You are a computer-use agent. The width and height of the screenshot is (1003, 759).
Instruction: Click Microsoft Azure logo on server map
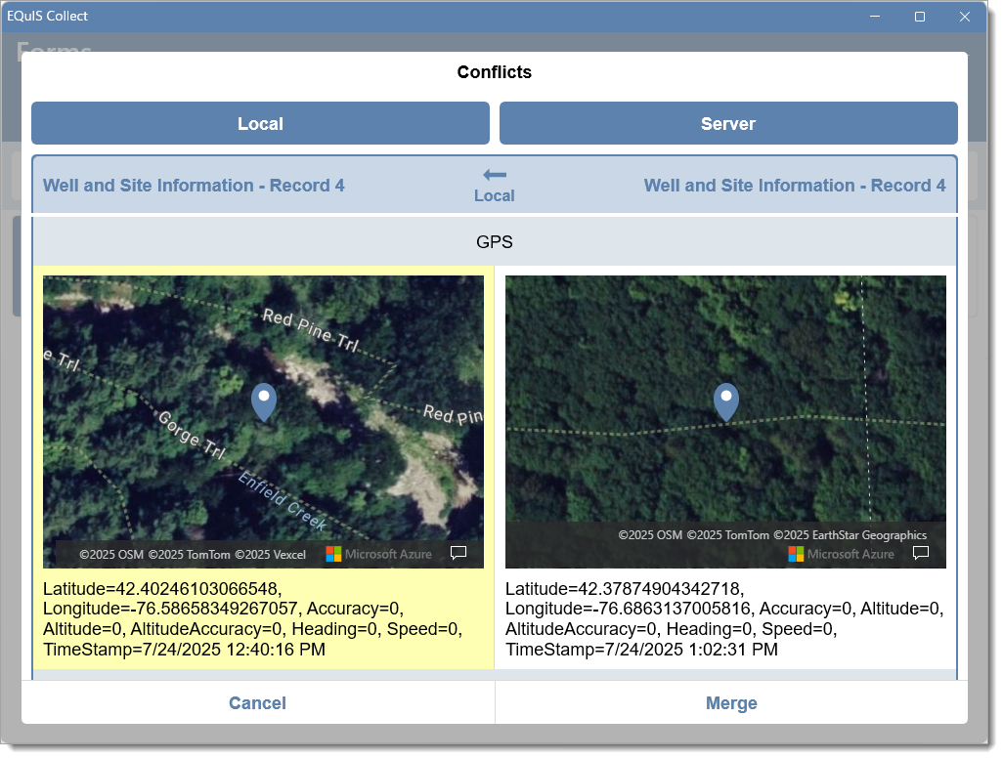pos(841,555)
